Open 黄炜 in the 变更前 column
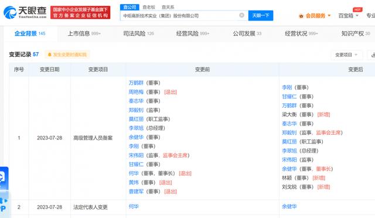The image size is (375, 218). (134, 182)
